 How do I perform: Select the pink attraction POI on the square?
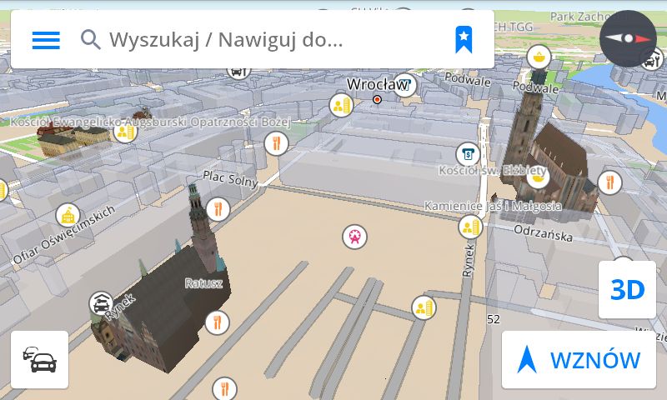(x=355, y=237)
